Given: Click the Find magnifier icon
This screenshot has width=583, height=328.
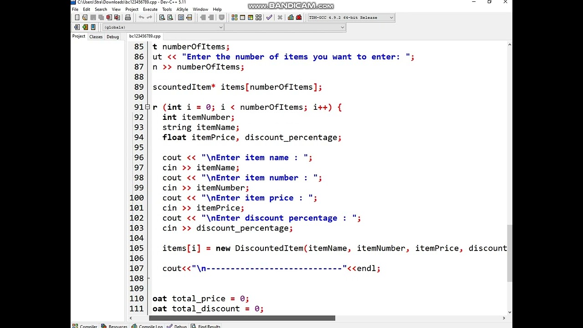Looking at the screenshot, I should tap(162, 17).
